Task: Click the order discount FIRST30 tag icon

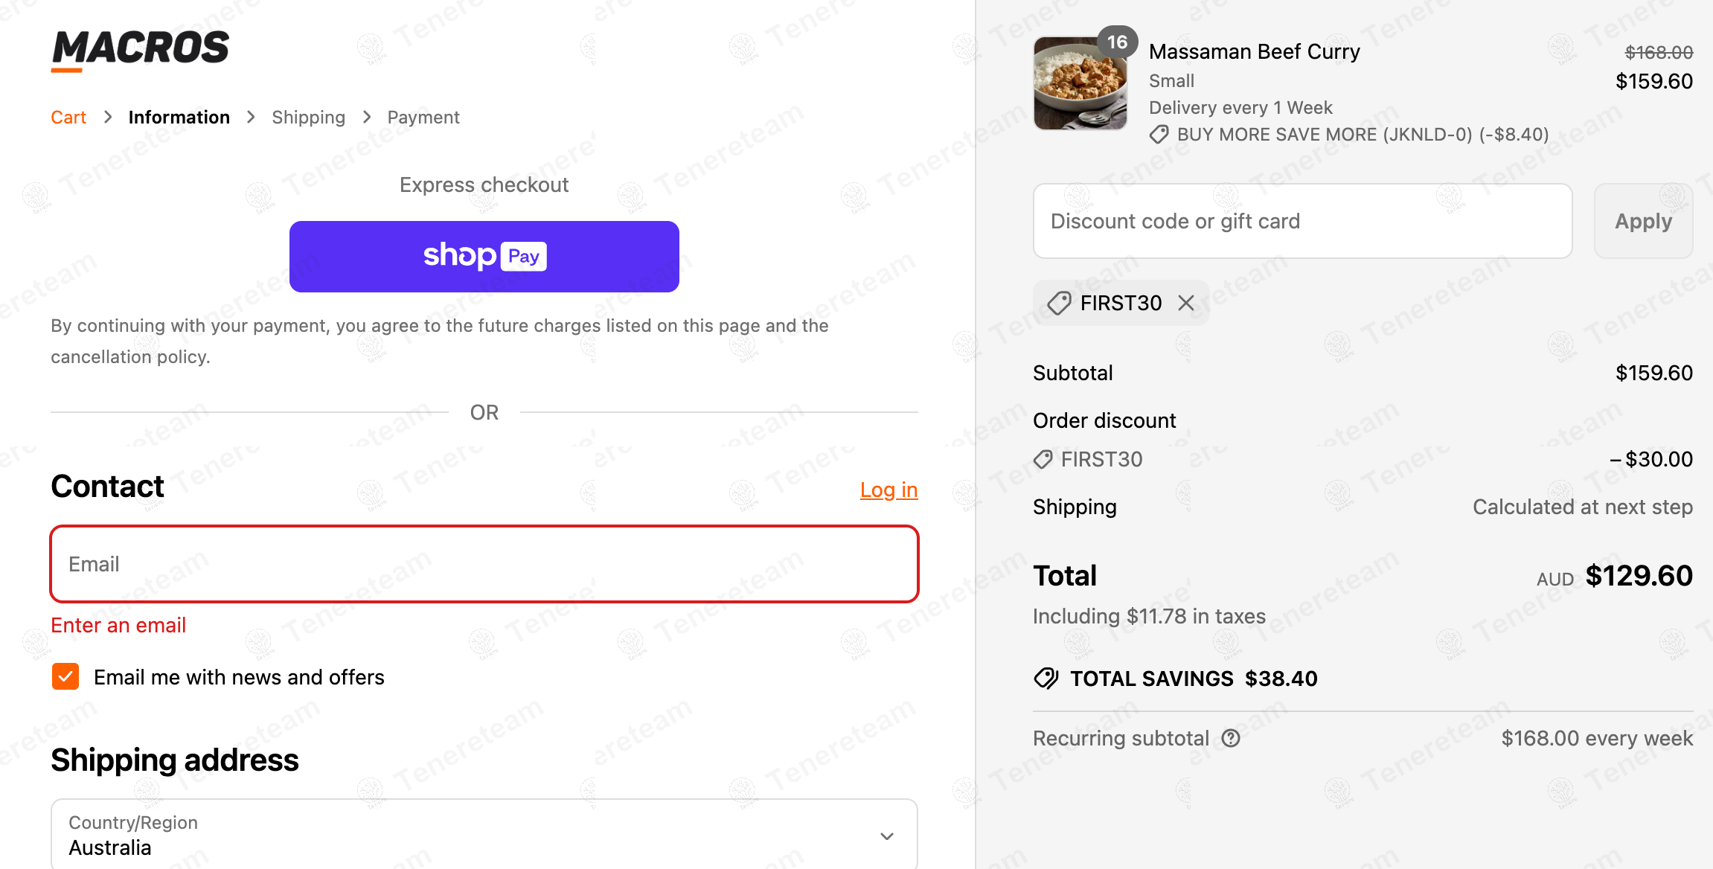Action: tap(1043, 459)
